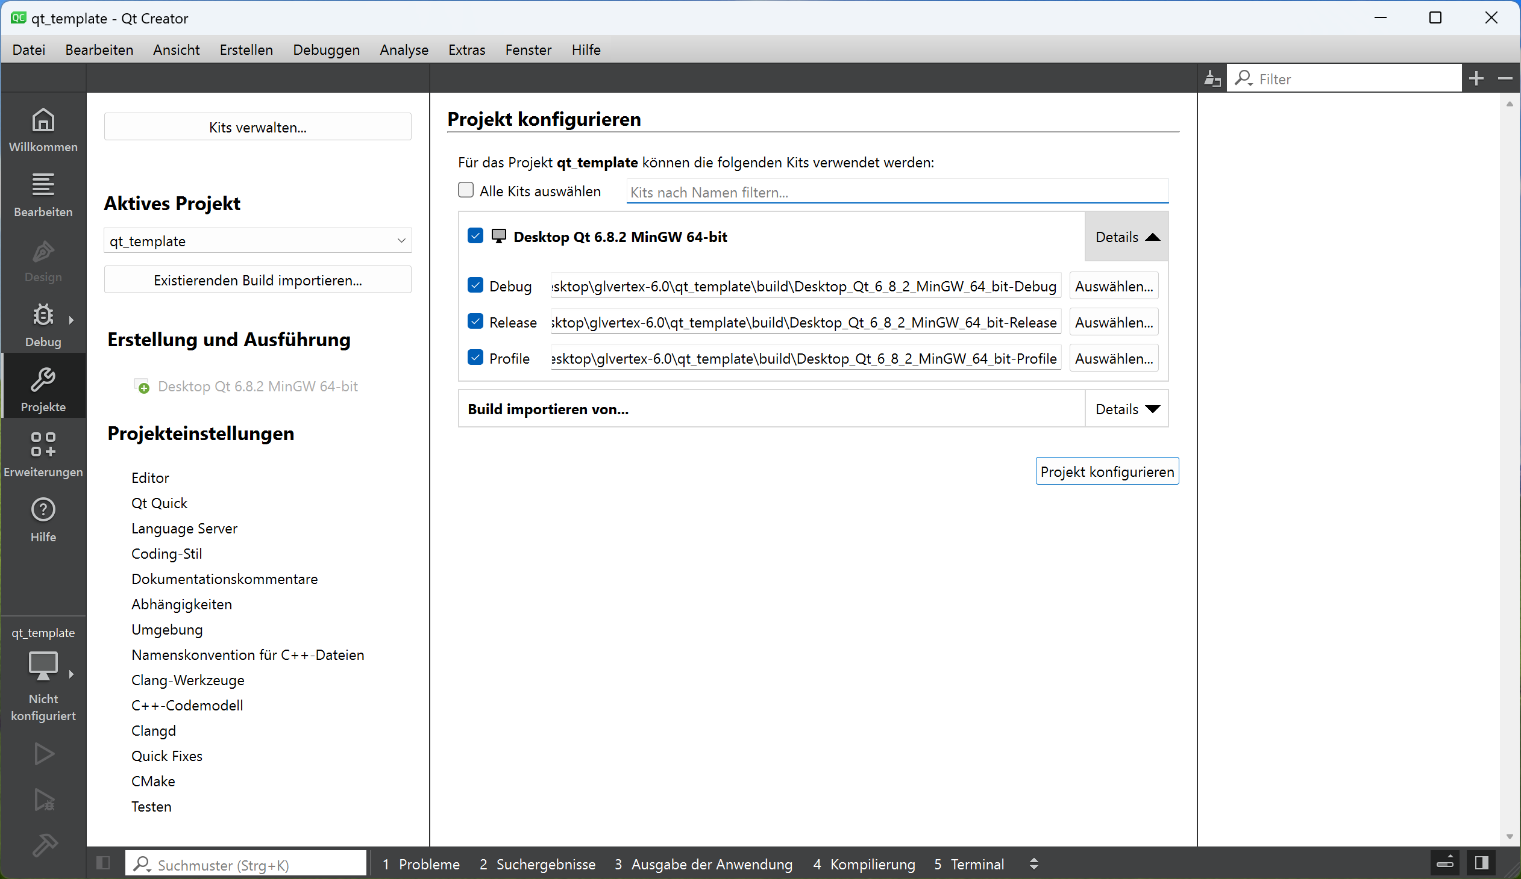
Task: Open the Probleme output pane
Action: click(421, 863)
